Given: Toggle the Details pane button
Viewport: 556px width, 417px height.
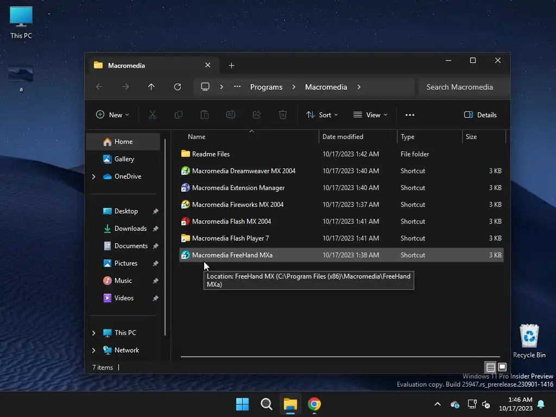Looking at the screenshot, I should pos(481,115).
